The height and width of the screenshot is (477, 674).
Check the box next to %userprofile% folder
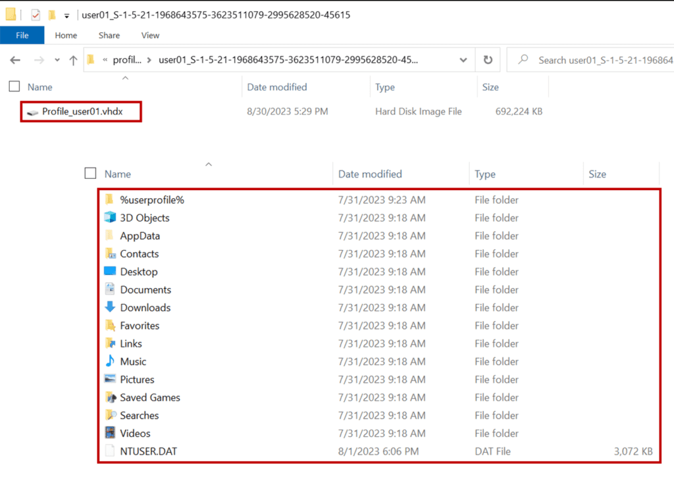[x=90, y=199]
